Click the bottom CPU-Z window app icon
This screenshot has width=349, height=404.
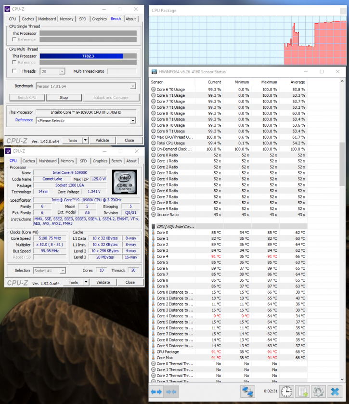[8, 151]
